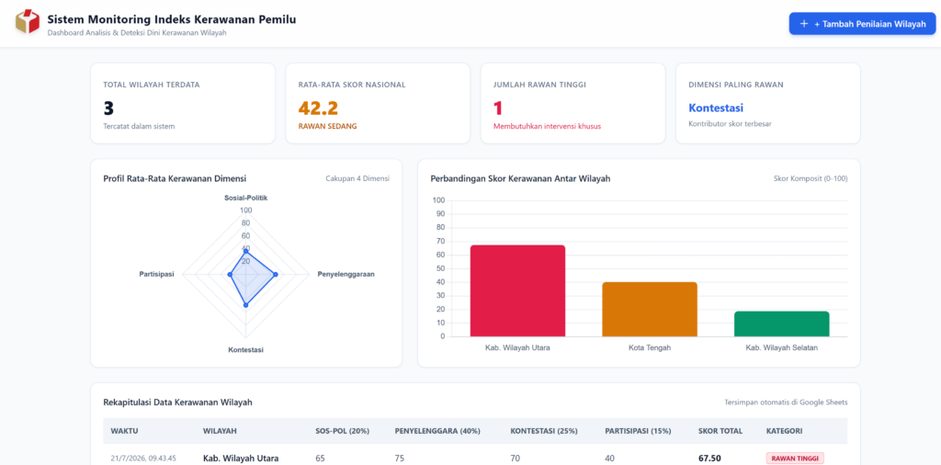Screen dimensions: 941x465
Task: Select the orange Kota Tengah bar
Action: [x=650, y=309]
